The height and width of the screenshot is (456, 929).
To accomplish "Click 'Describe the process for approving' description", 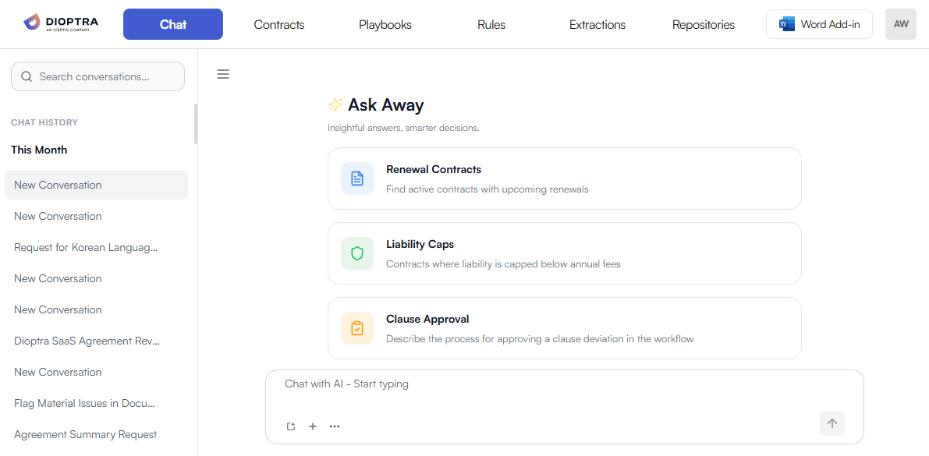I will pyautogui.click(x=540, y=339).
